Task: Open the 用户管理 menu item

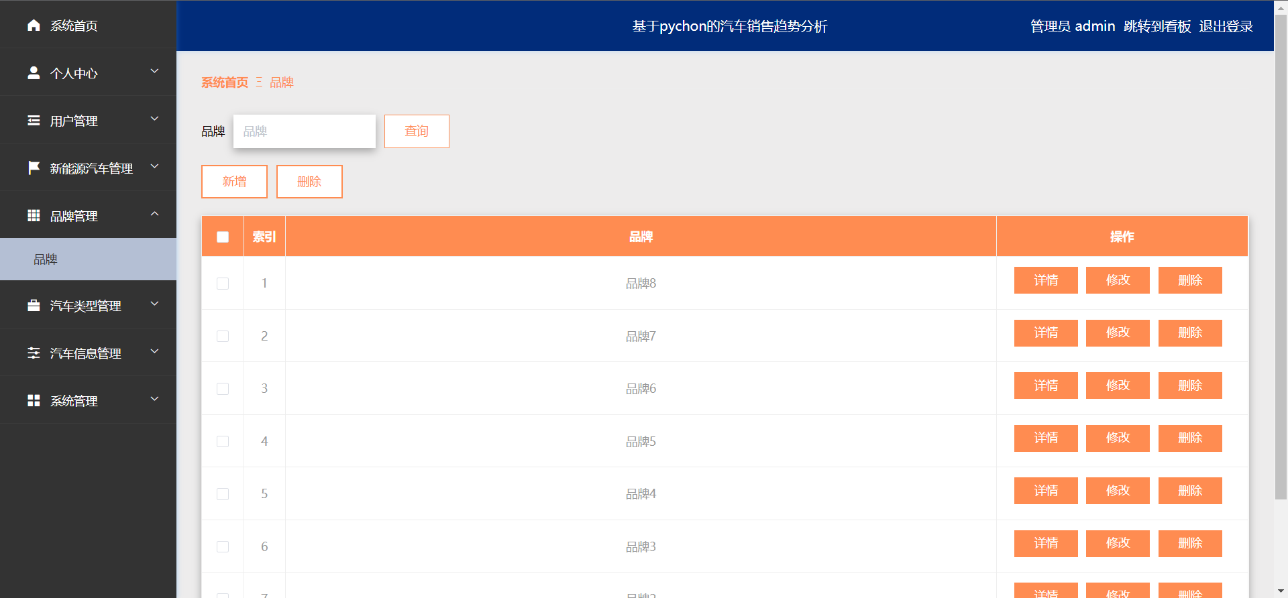Action: coord(88,119)
